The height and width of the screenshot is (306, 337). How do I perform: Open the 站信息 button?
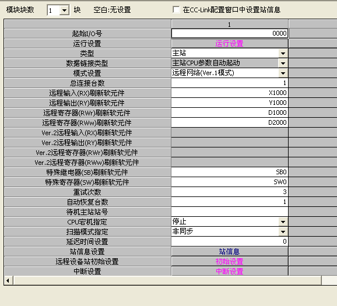pos(230,251)
